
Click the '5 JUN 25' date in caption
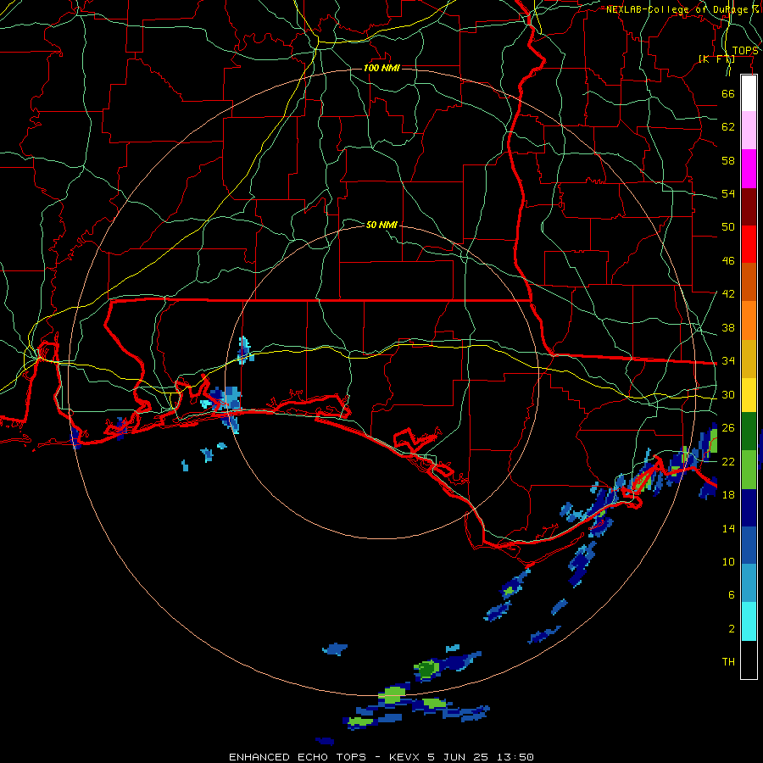click(459, 757)
